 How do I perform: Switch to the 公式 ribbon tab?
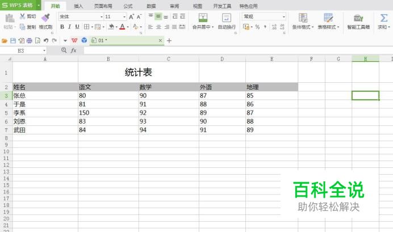[x=128, y=6]
